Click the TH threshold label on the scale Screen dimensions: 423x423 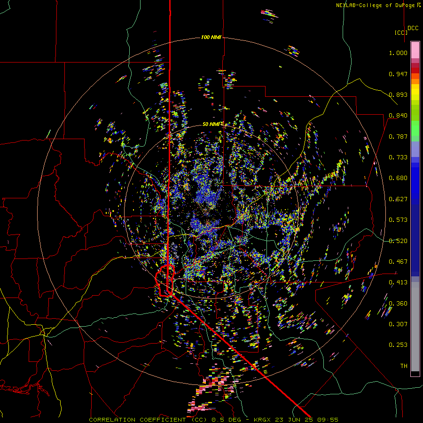[x=404, y=366]
